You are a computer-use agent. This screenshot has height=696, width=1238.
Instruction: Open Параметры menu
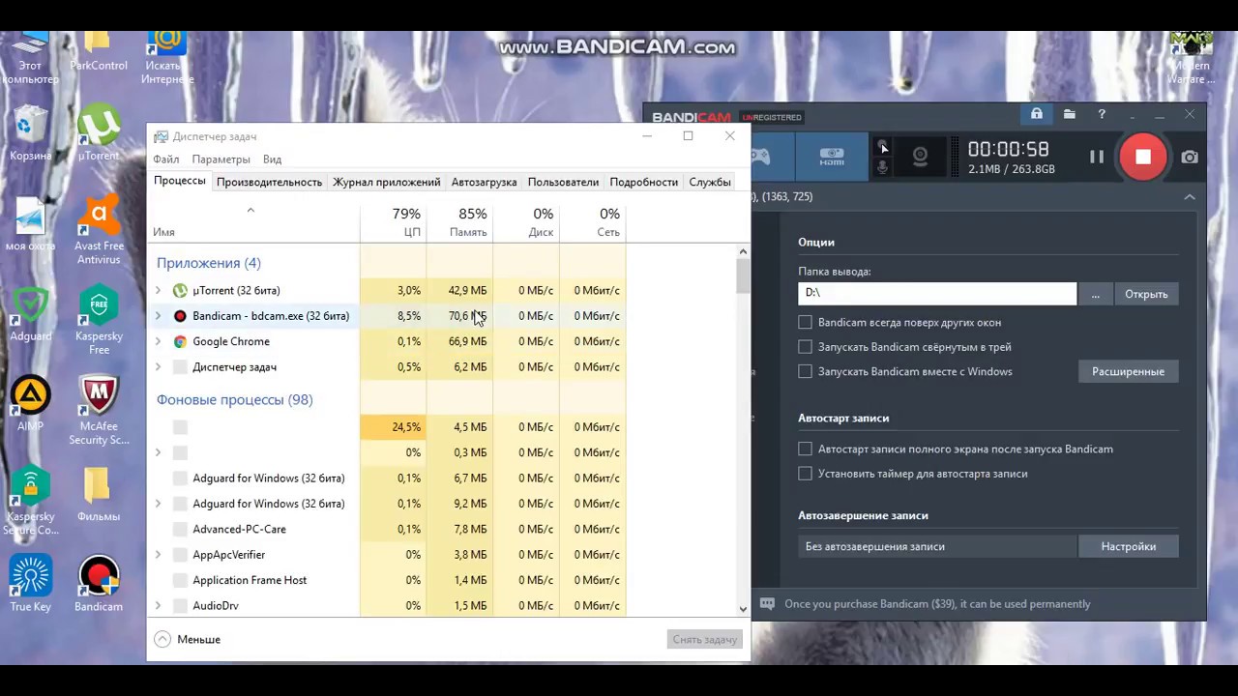coord(221,159)
